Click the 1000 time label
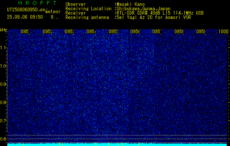 223,32
